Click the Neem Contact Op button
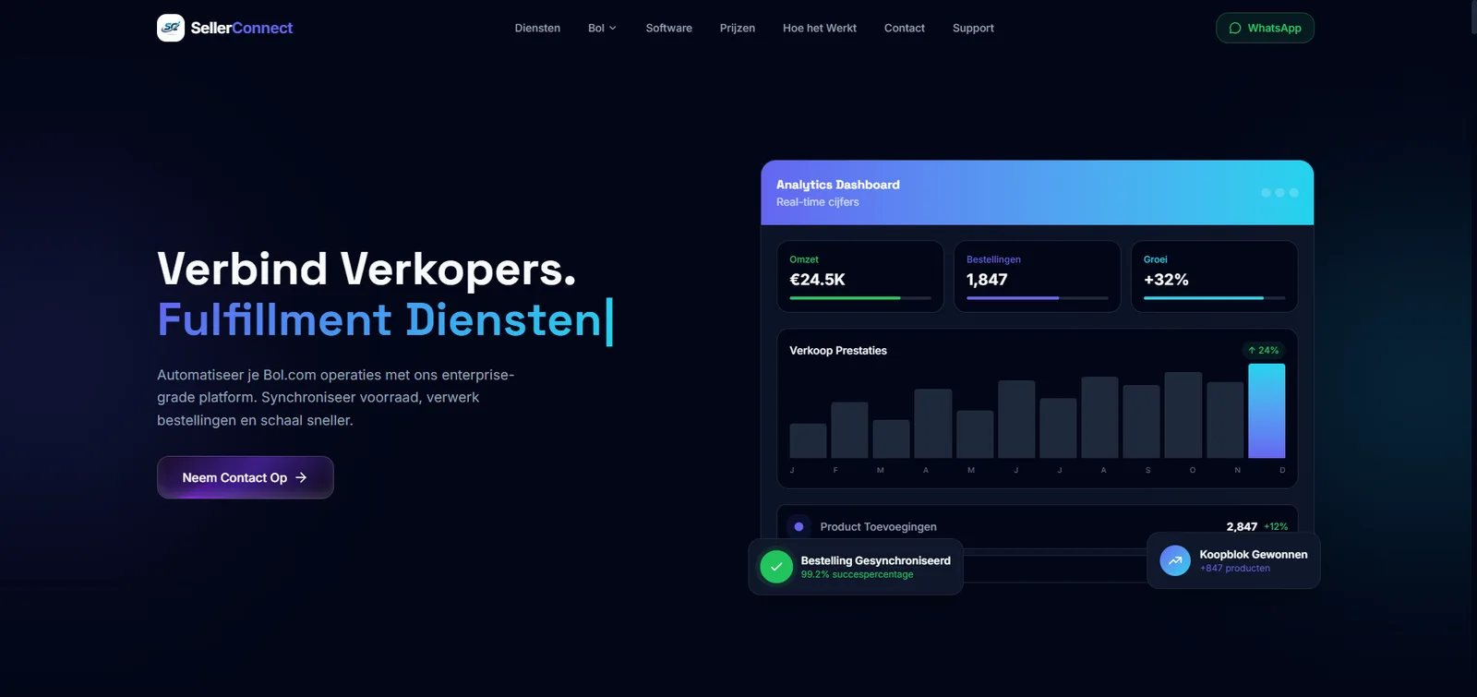This screenshot has width=1477, height=697. [246, 477]
